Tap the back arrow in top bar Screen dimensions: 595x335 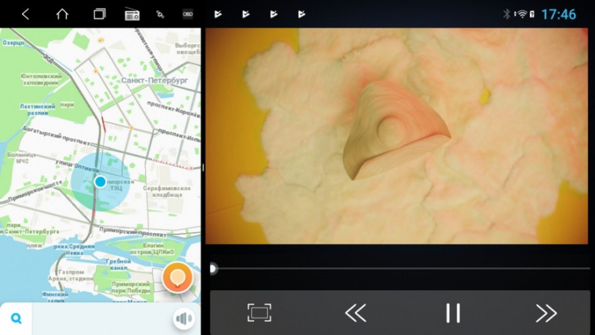[x=25, y=14]
